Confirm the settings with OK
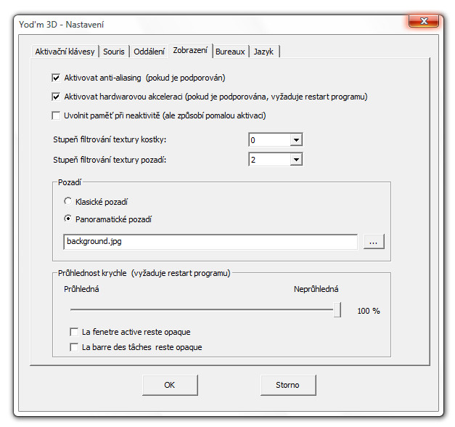 click(x=170, y=385)
